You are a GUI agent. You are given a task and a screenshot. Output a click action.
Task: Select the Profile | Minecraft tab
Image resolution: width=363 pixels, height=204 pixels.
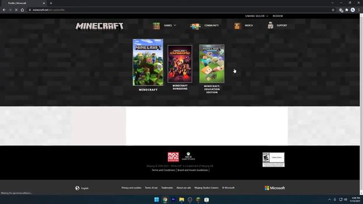click(x=23, y=3)
